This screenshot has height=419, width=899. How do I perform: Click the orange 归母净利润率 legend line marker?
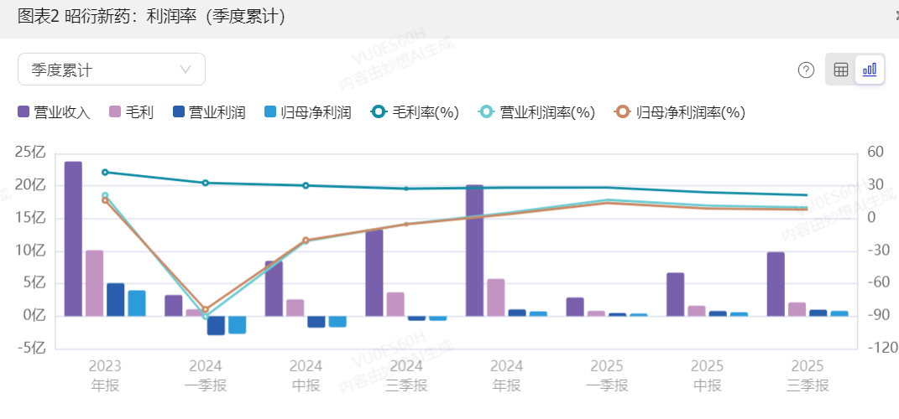pos(623,111)
